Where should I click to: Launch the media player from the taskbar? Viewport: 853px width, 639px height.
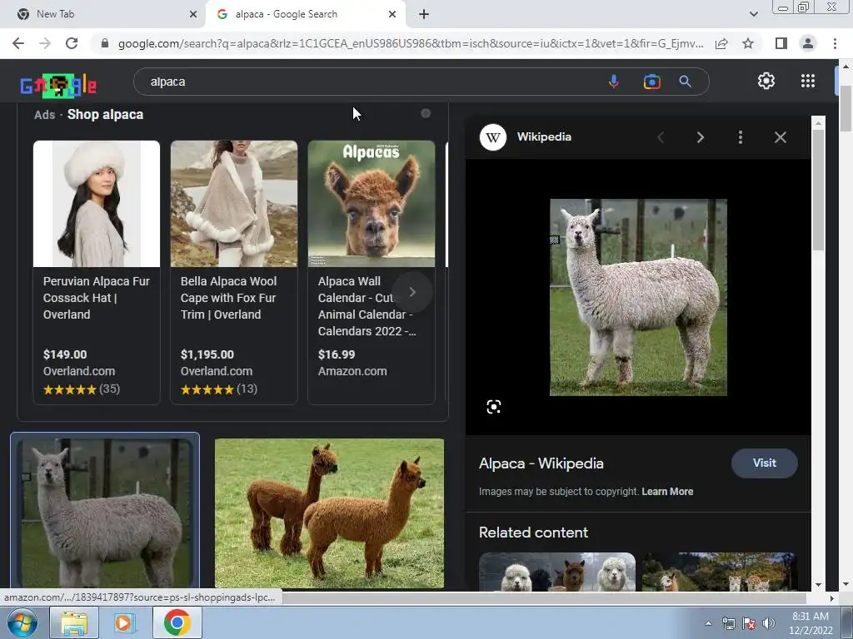point(125,622)
